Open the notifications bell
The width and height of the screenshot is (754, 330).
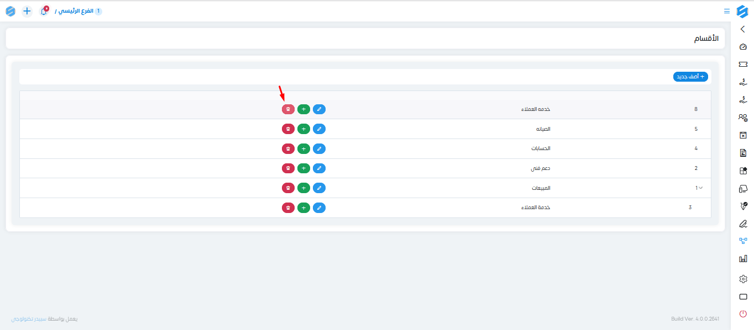(44, 11)
